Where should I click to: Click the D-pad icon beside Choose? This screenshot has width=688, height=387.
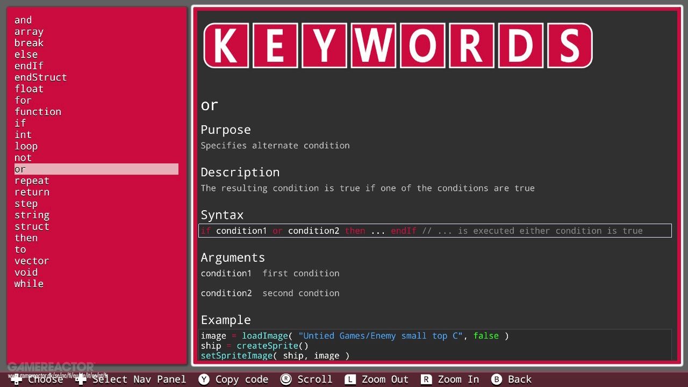(17, 379)
